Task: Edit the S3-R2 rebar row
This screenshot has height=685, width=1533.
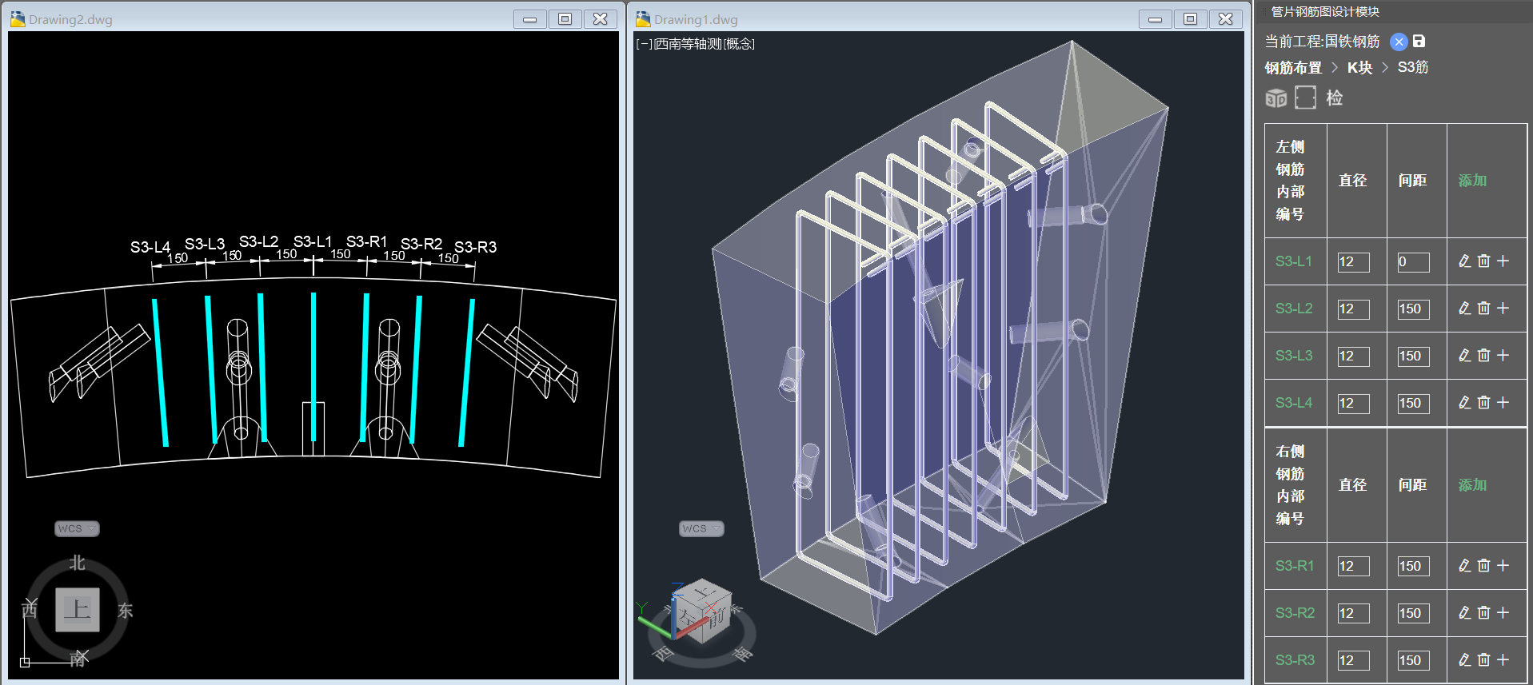Action: click(1464, 613)
